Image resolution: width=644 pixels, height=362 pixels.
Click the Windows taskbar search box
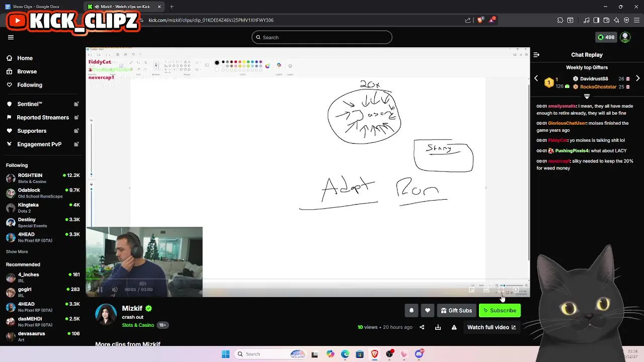[269, 354]
